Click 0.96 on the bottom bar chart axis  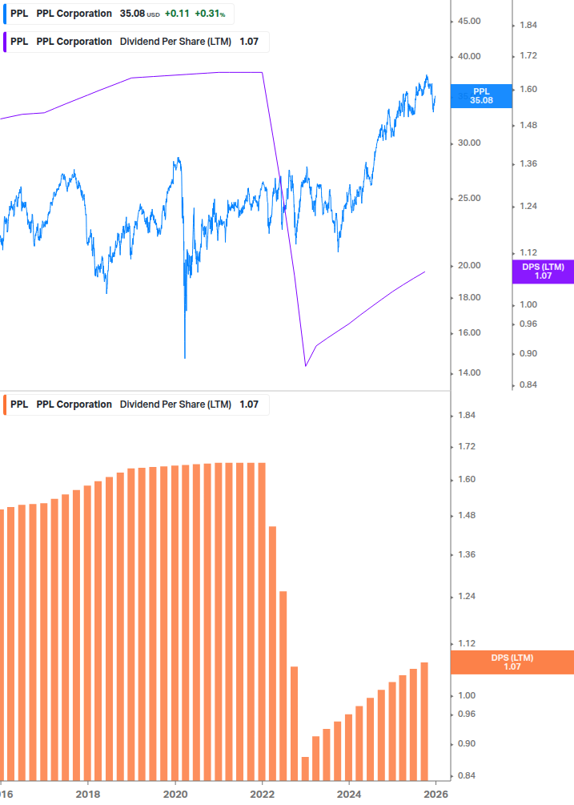coord(466,714)
